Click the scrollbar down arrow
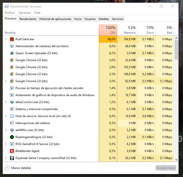 [176, 160]
